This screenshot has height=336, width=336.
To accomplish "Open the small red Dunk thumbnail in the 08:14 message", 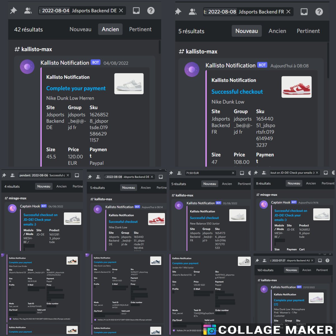I will (x=157, y=219).
